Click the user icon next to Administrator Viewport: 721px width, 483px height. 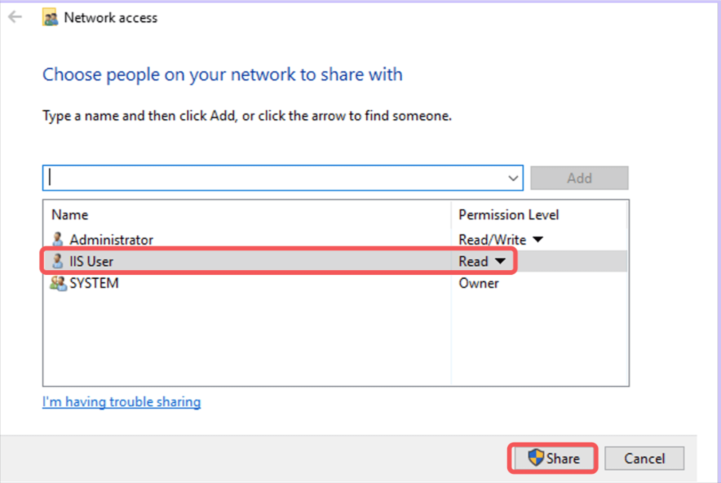[x=58, y=239]
